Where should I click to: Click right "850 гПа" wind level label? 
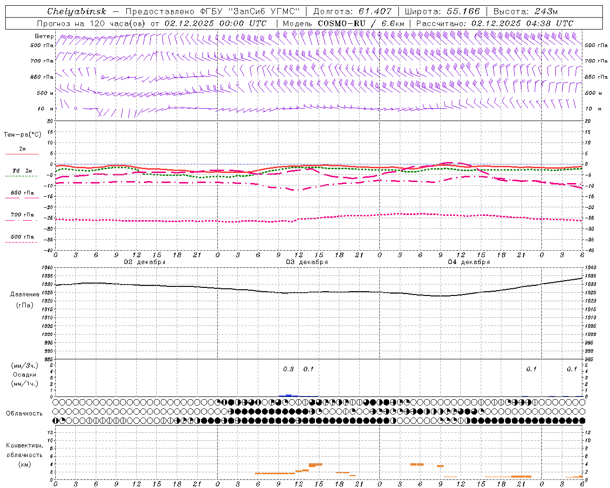pos(596,77)
